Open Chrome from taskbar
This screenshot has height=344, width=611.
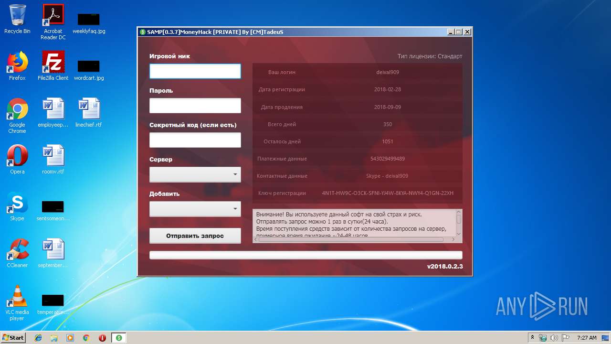pyautogui.click(x=86, y=338)
